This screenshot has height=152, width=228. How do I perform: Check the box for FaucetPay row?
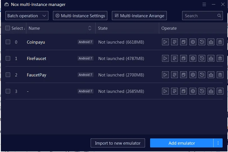pyautogui.click(x=8, y=75)
